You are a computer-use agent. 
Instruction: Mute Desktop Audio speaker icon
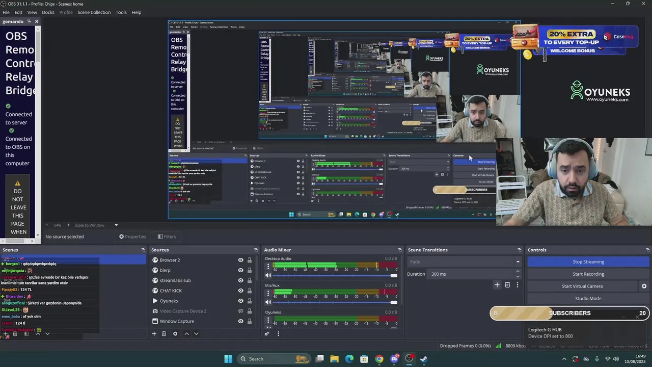268,275
